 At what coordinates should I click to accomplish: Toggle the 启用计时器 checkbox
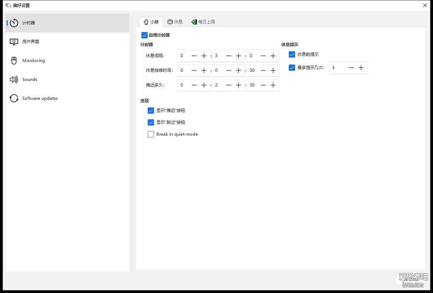point(144,35)
